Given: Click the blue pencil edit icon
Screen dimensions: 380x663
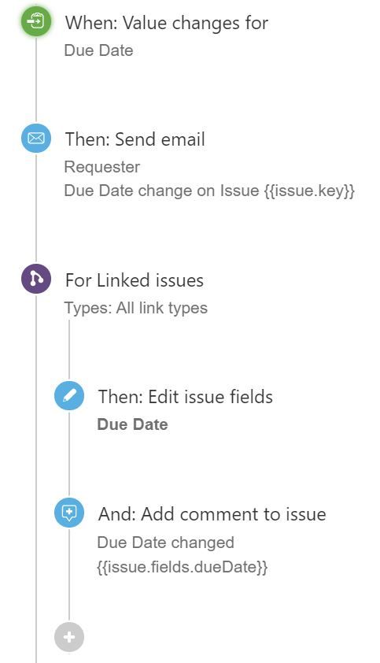Looking at the screenshot, I should click(69, 396).
